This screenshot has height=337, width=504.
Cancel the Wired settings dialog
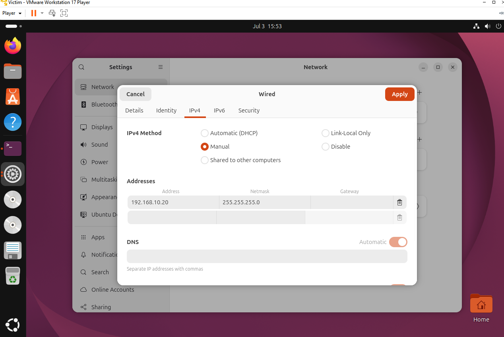(136, 94)
